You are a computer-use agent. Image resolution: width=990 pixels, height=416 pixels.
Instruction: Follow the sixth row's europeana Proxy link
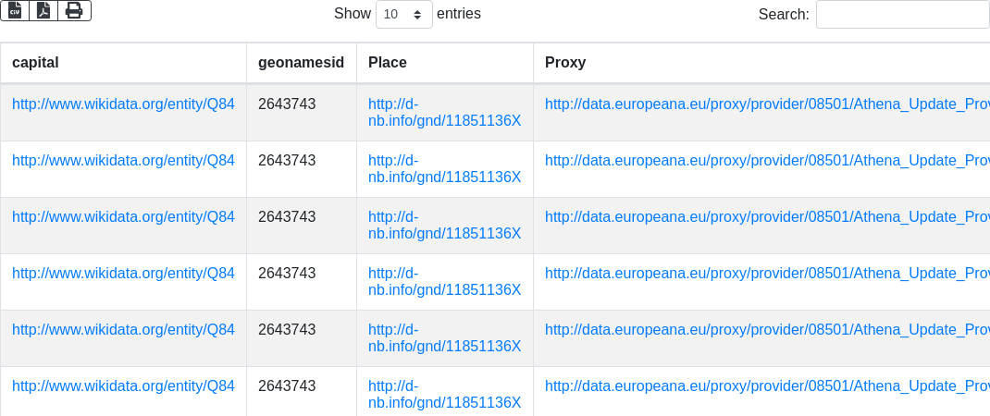click(x=767, y=385)
